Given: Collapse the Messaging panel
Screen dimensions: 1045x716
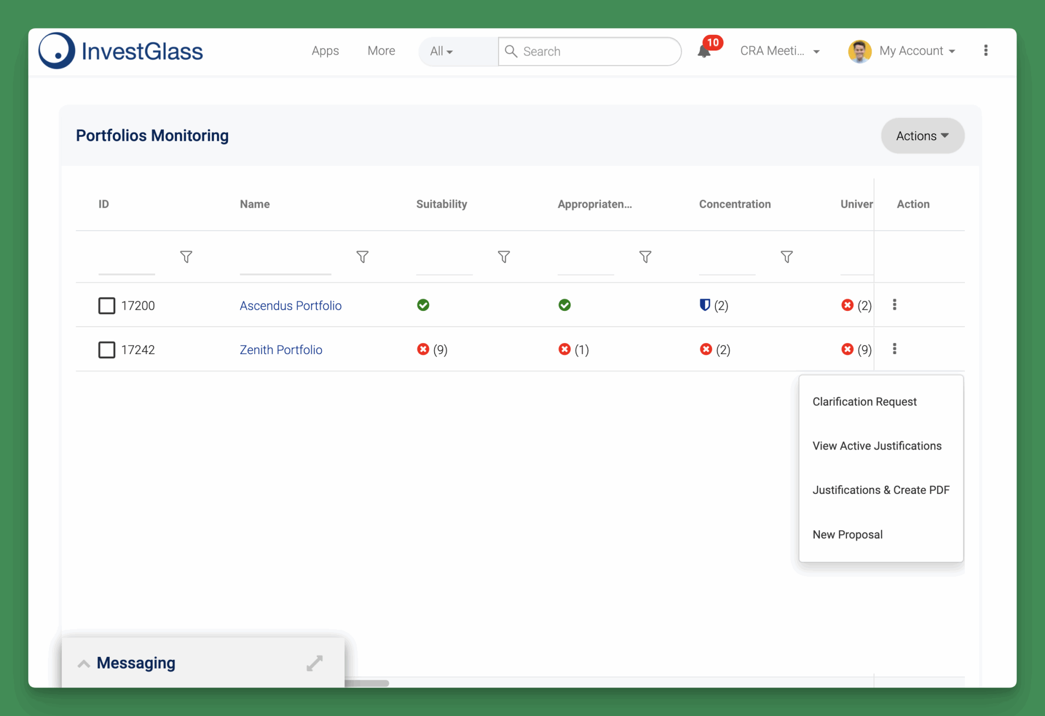Looking at the screenshot, I should pos(83,663).
